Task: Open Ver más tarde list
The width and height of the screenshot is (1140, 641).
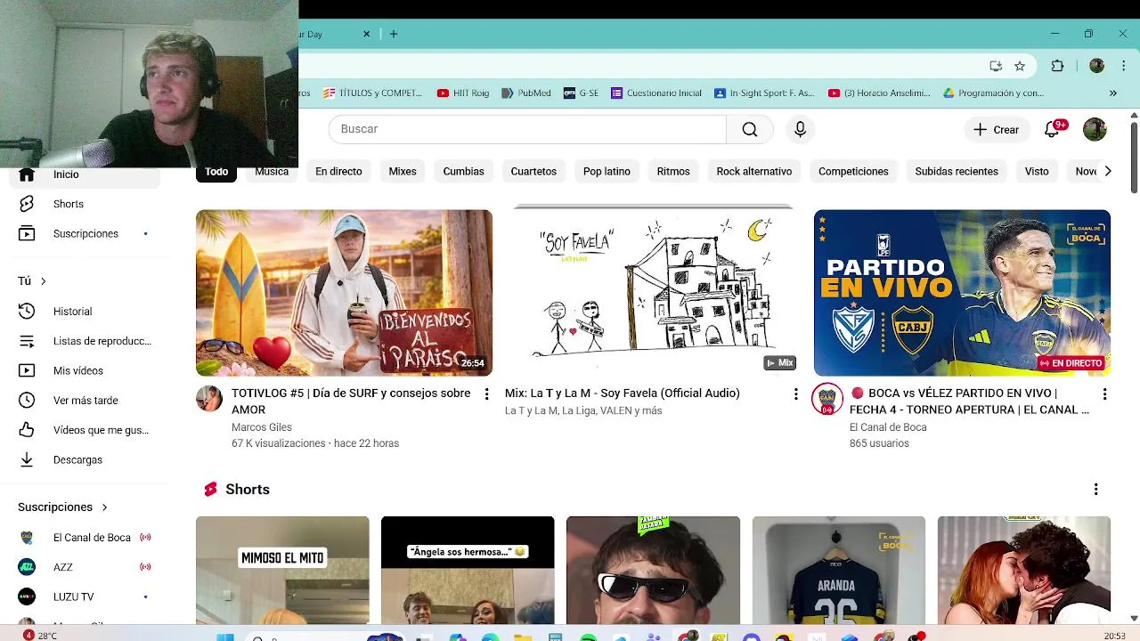Action: pos(85,401)
